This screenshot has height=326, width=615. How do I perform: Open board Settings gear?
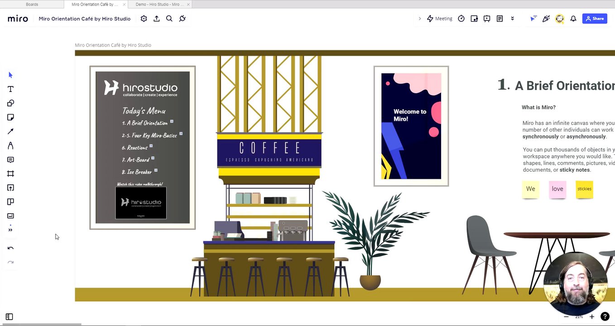(x=144, y=19)
